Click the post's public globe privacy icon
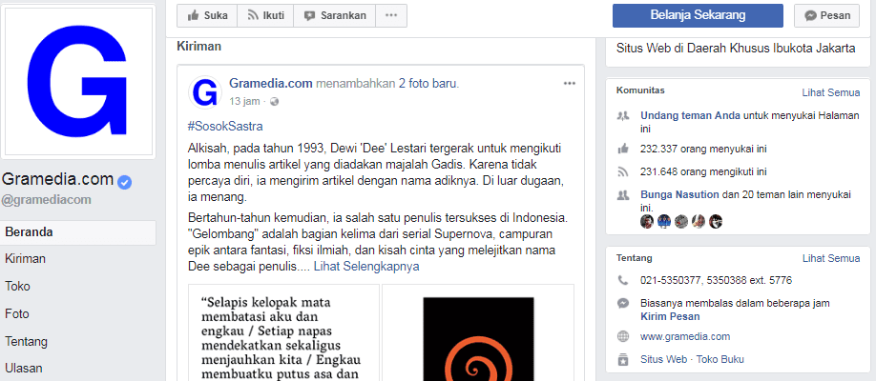The width and height of the screenshot is (876, 381). click(x=274, y=102)
